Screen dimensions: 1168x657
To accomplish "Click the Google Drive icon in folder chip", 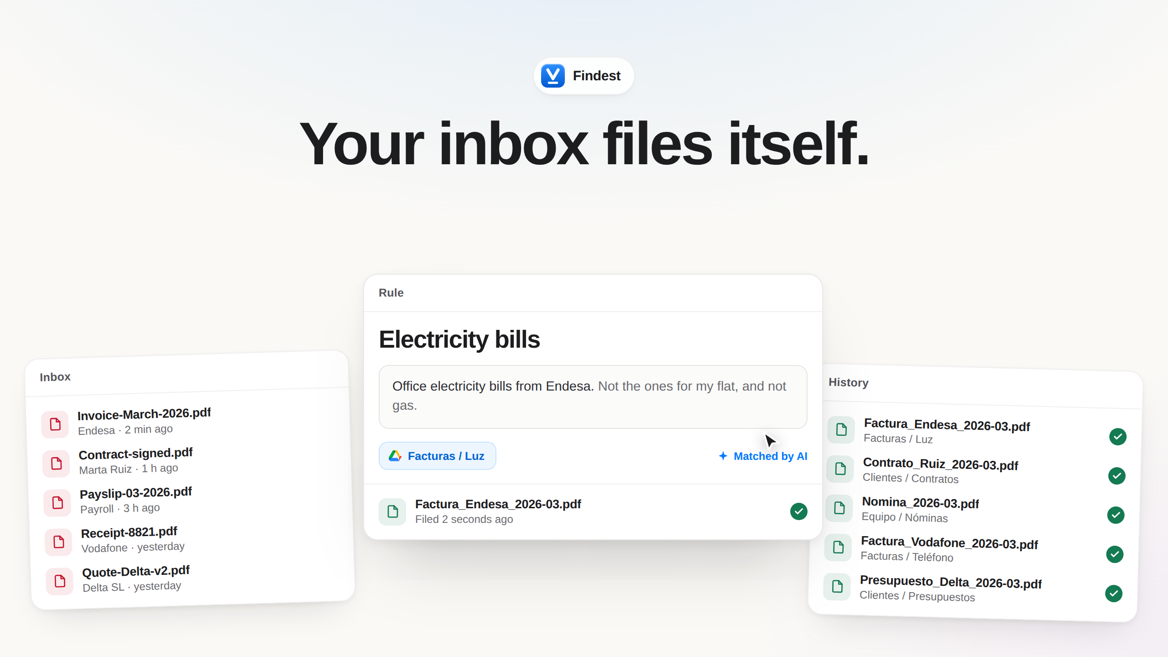I will 395,456.
